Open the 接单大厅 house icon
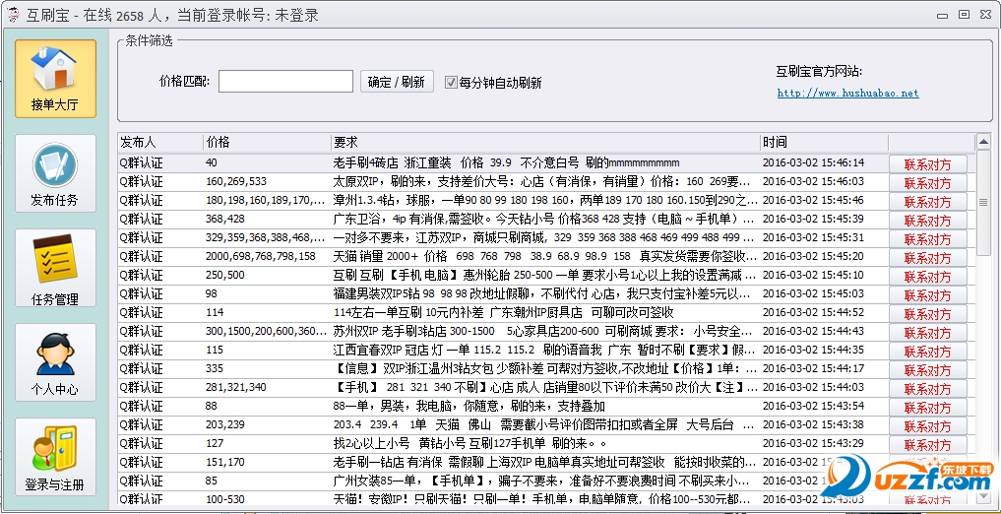Screen dimensions: 1001x514 [55, 79]
